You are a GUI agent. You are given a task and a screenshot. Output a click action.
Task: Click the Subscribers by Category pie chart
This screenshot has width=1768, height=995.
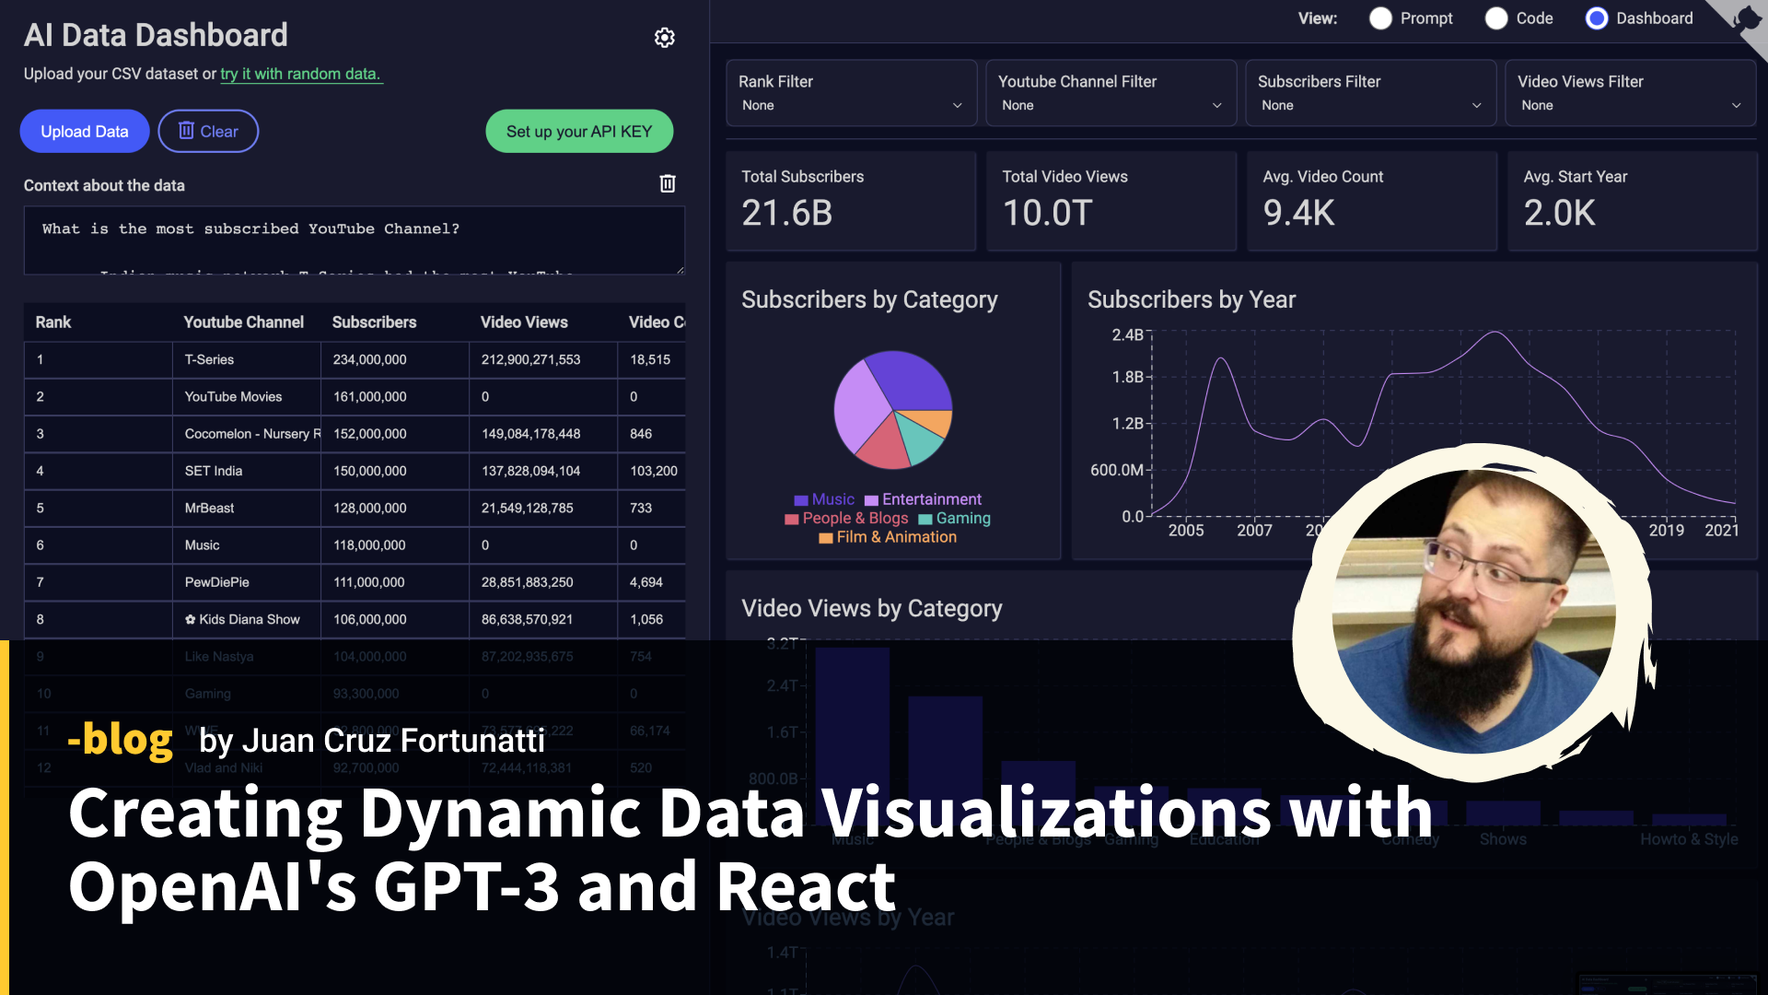pyautogui.click(x=892, y=410)
